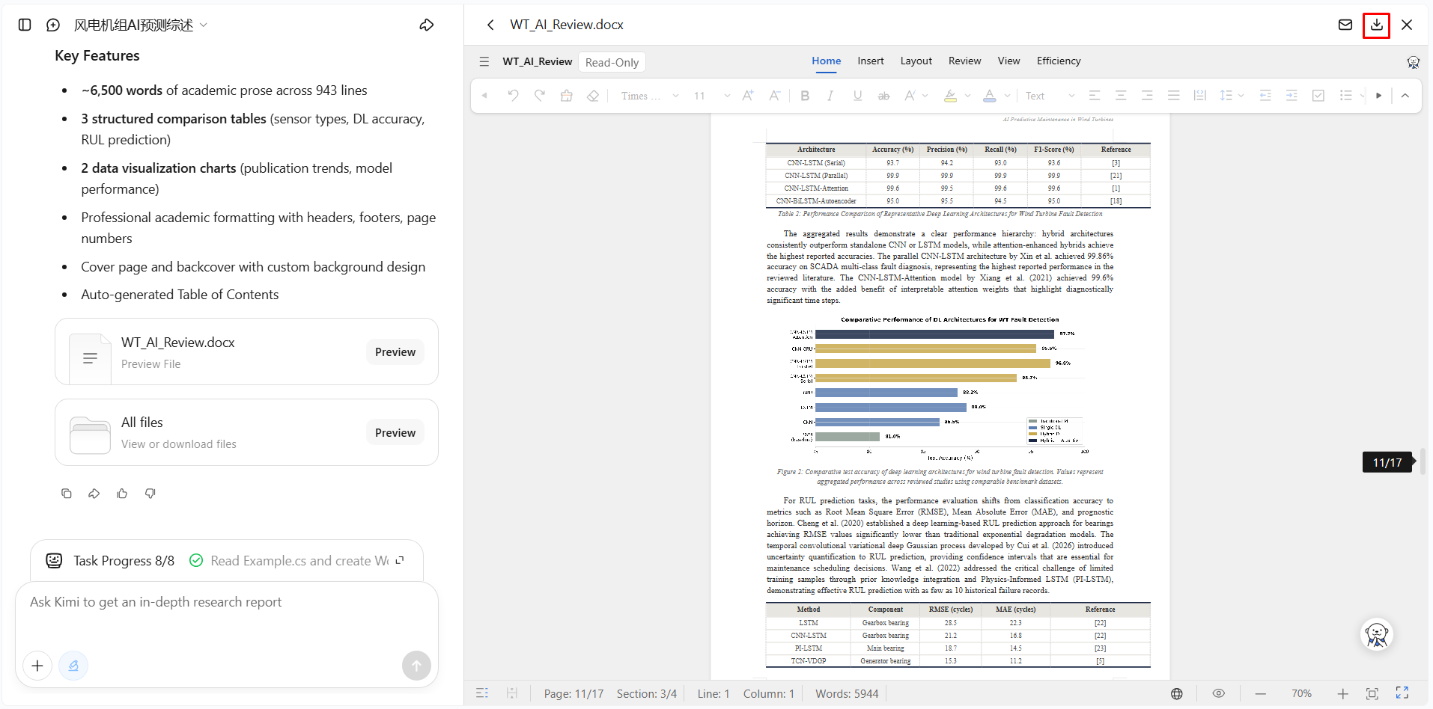Open the Insert tab

click(871, 61)
